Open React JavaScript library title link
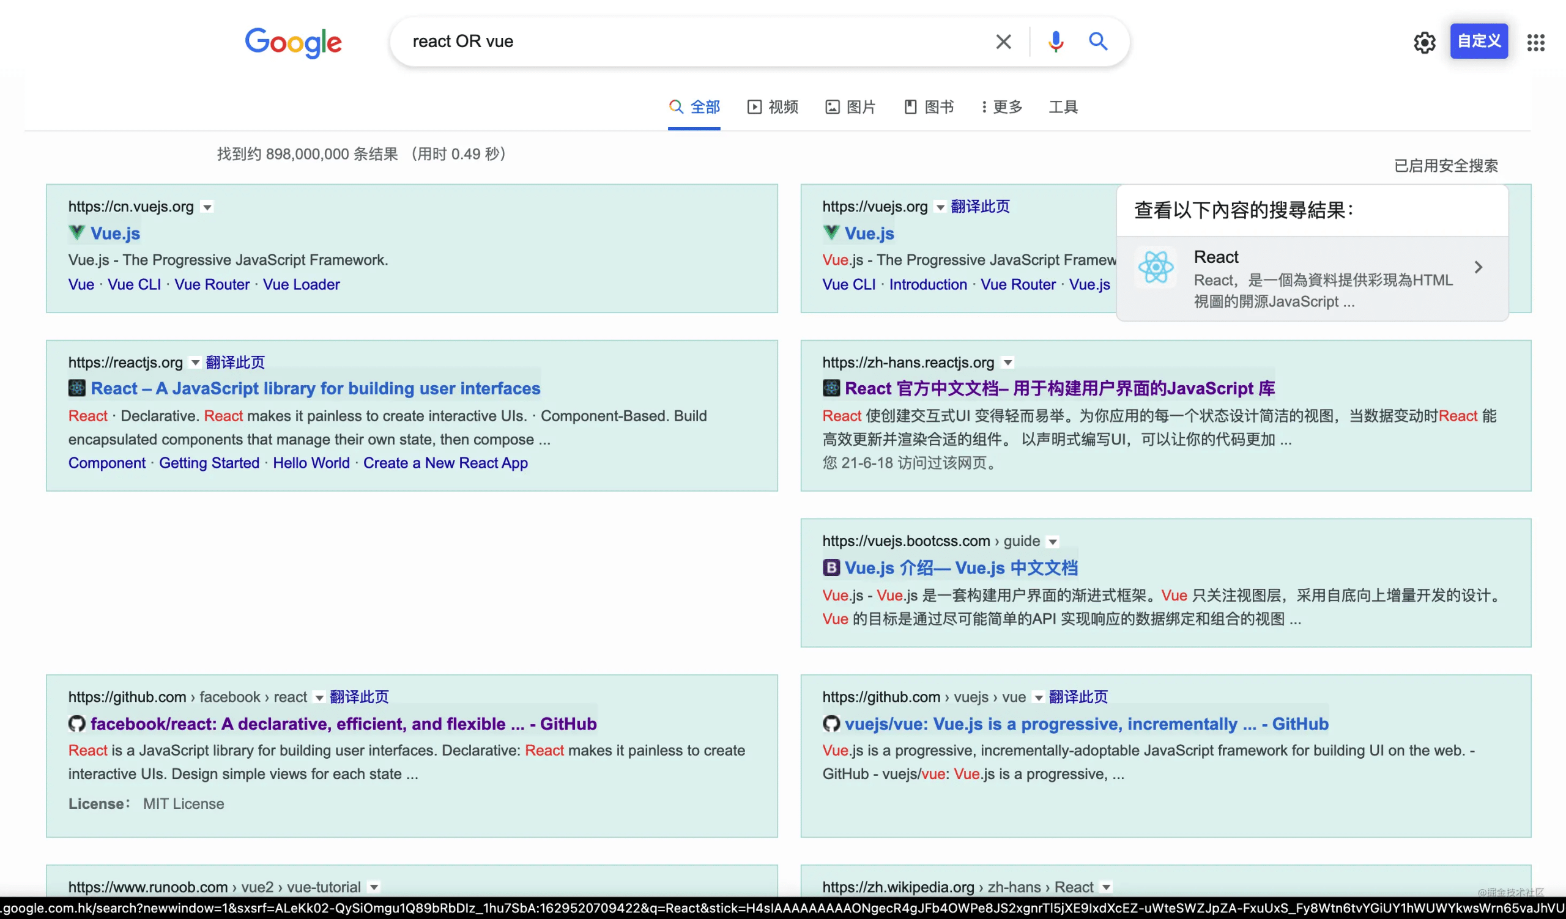 click(316, 389)
